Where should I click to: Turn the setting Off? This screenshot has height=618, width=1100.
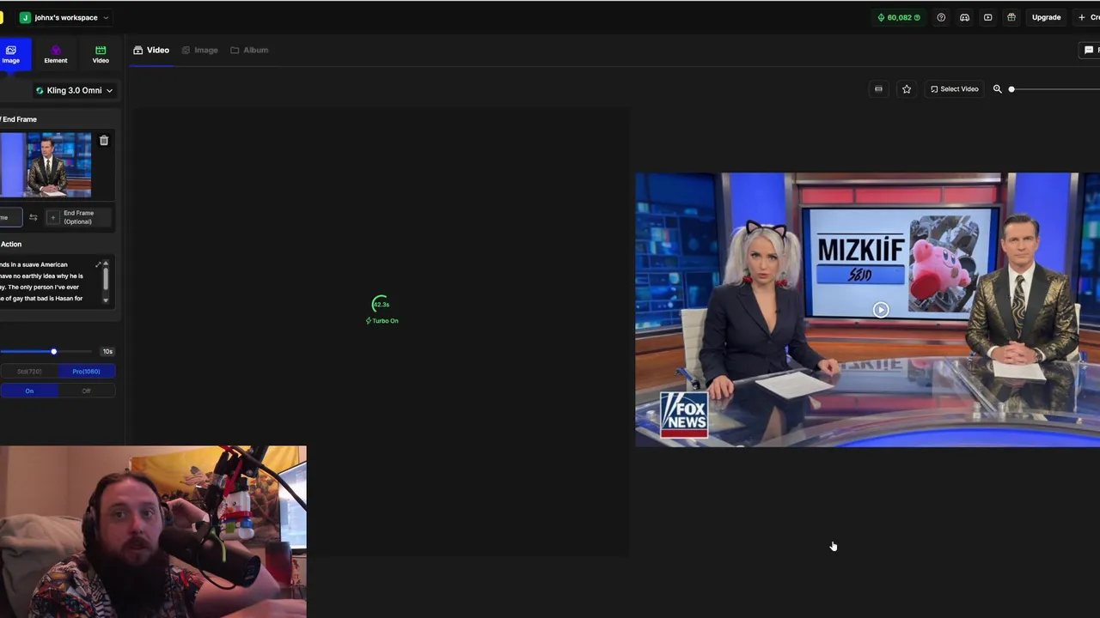[86, 391]
